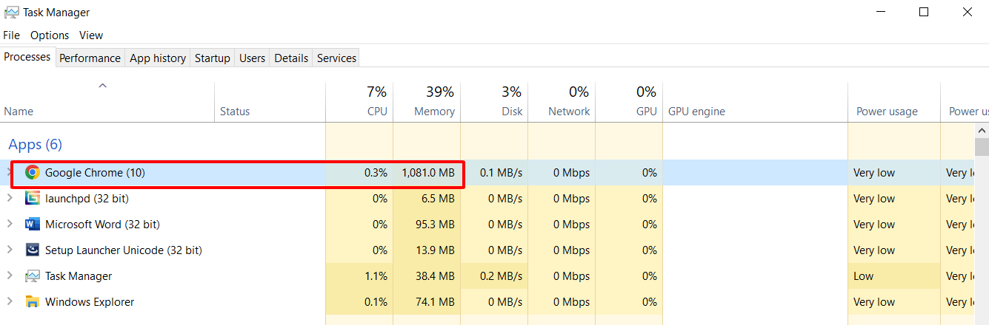Click the Microsoft Word icon

click(32, 225)
